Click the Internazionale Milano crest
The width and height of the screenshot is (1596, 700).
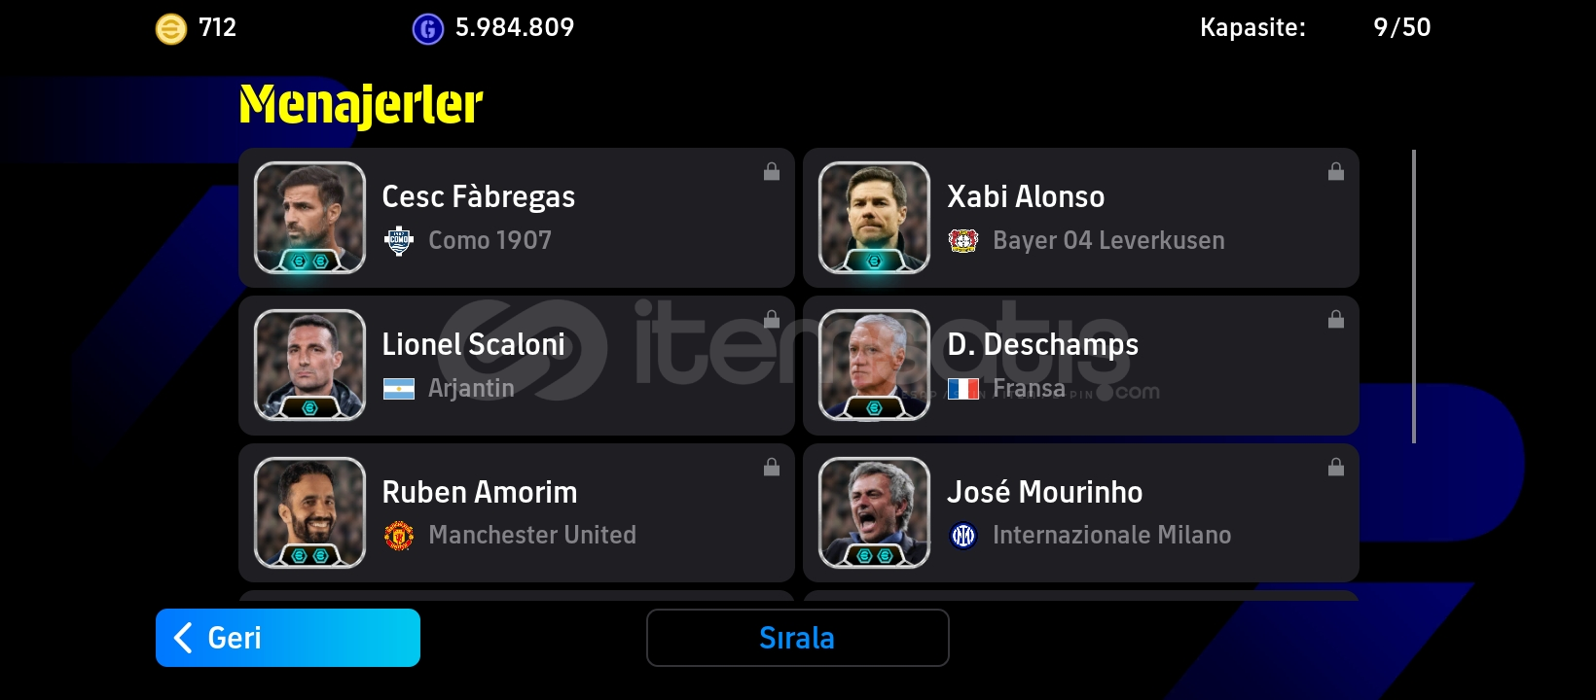963,536
